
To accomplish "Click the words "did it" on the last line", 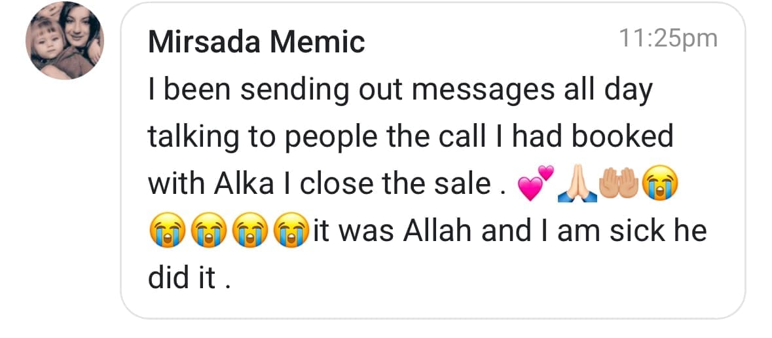I will (181, 278).
